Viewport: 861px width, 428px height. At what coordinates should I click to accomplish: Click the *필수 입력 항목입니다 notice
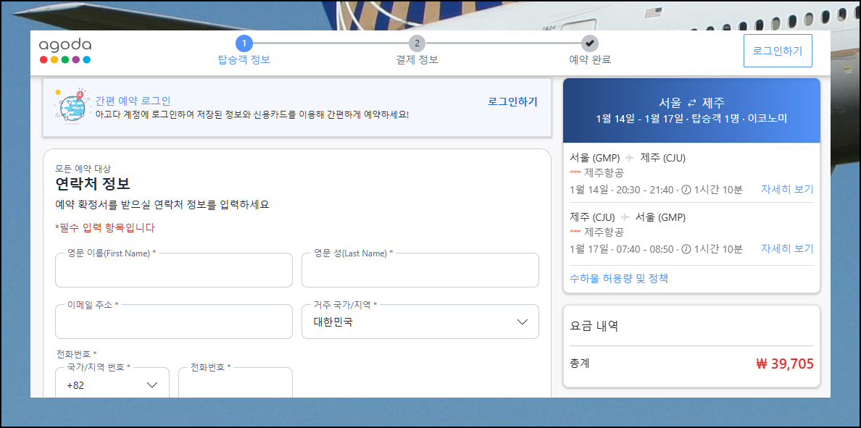tap(105, 227)
